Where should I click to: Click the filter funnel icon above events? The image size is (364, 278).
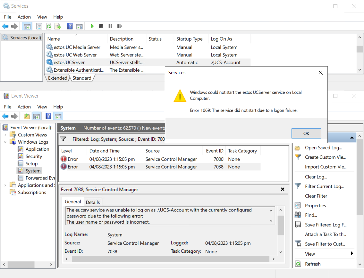click(63, 139)
